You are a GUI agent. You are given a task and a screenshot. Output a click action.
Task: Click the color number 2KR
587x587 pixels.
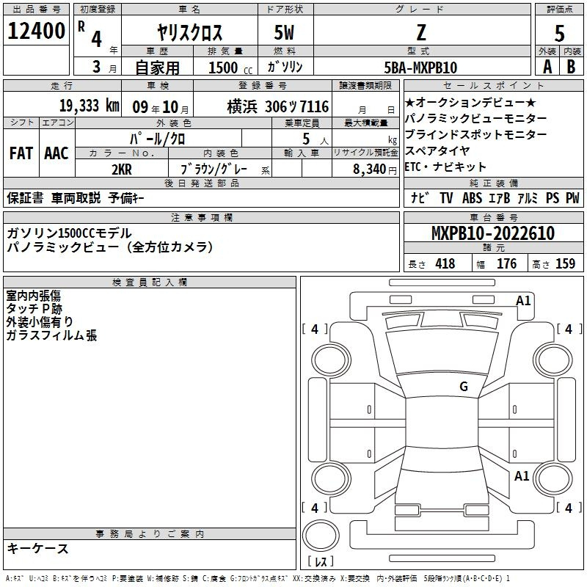pyautogui.click(x=121, y=168)
